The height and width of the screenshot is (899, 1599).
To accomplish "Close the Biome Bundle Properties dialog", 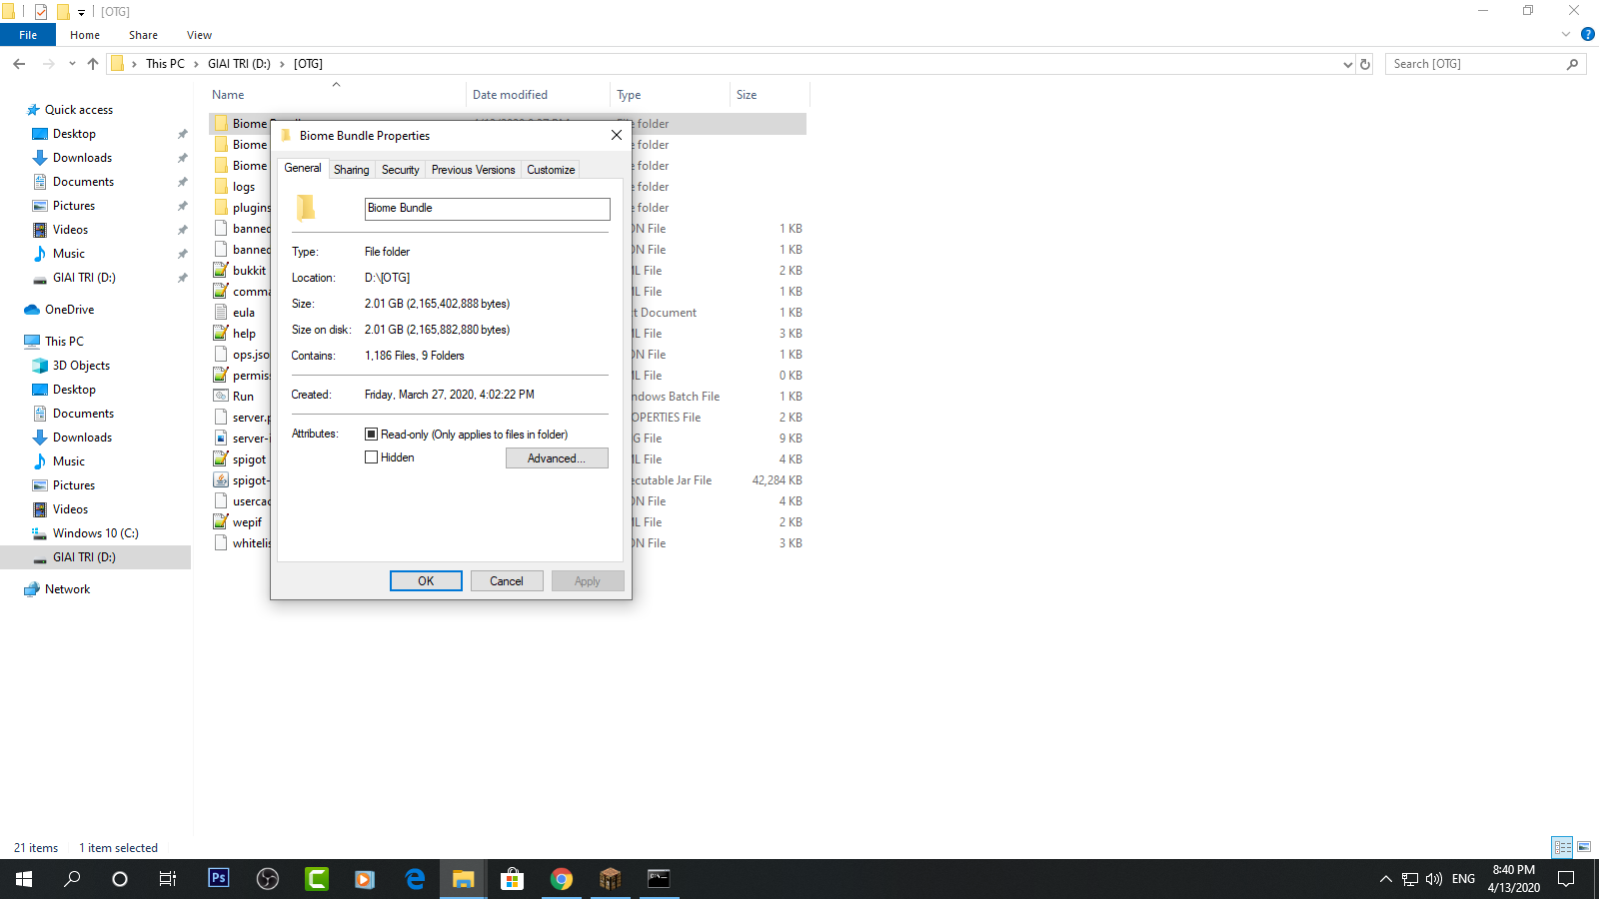I will (617, 135).
